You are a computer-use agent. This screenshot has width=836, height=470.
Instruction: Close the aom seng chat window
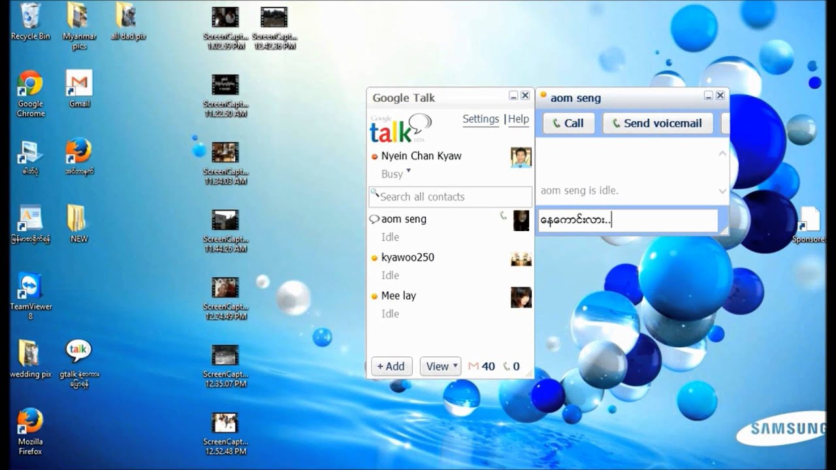(720, 95)
